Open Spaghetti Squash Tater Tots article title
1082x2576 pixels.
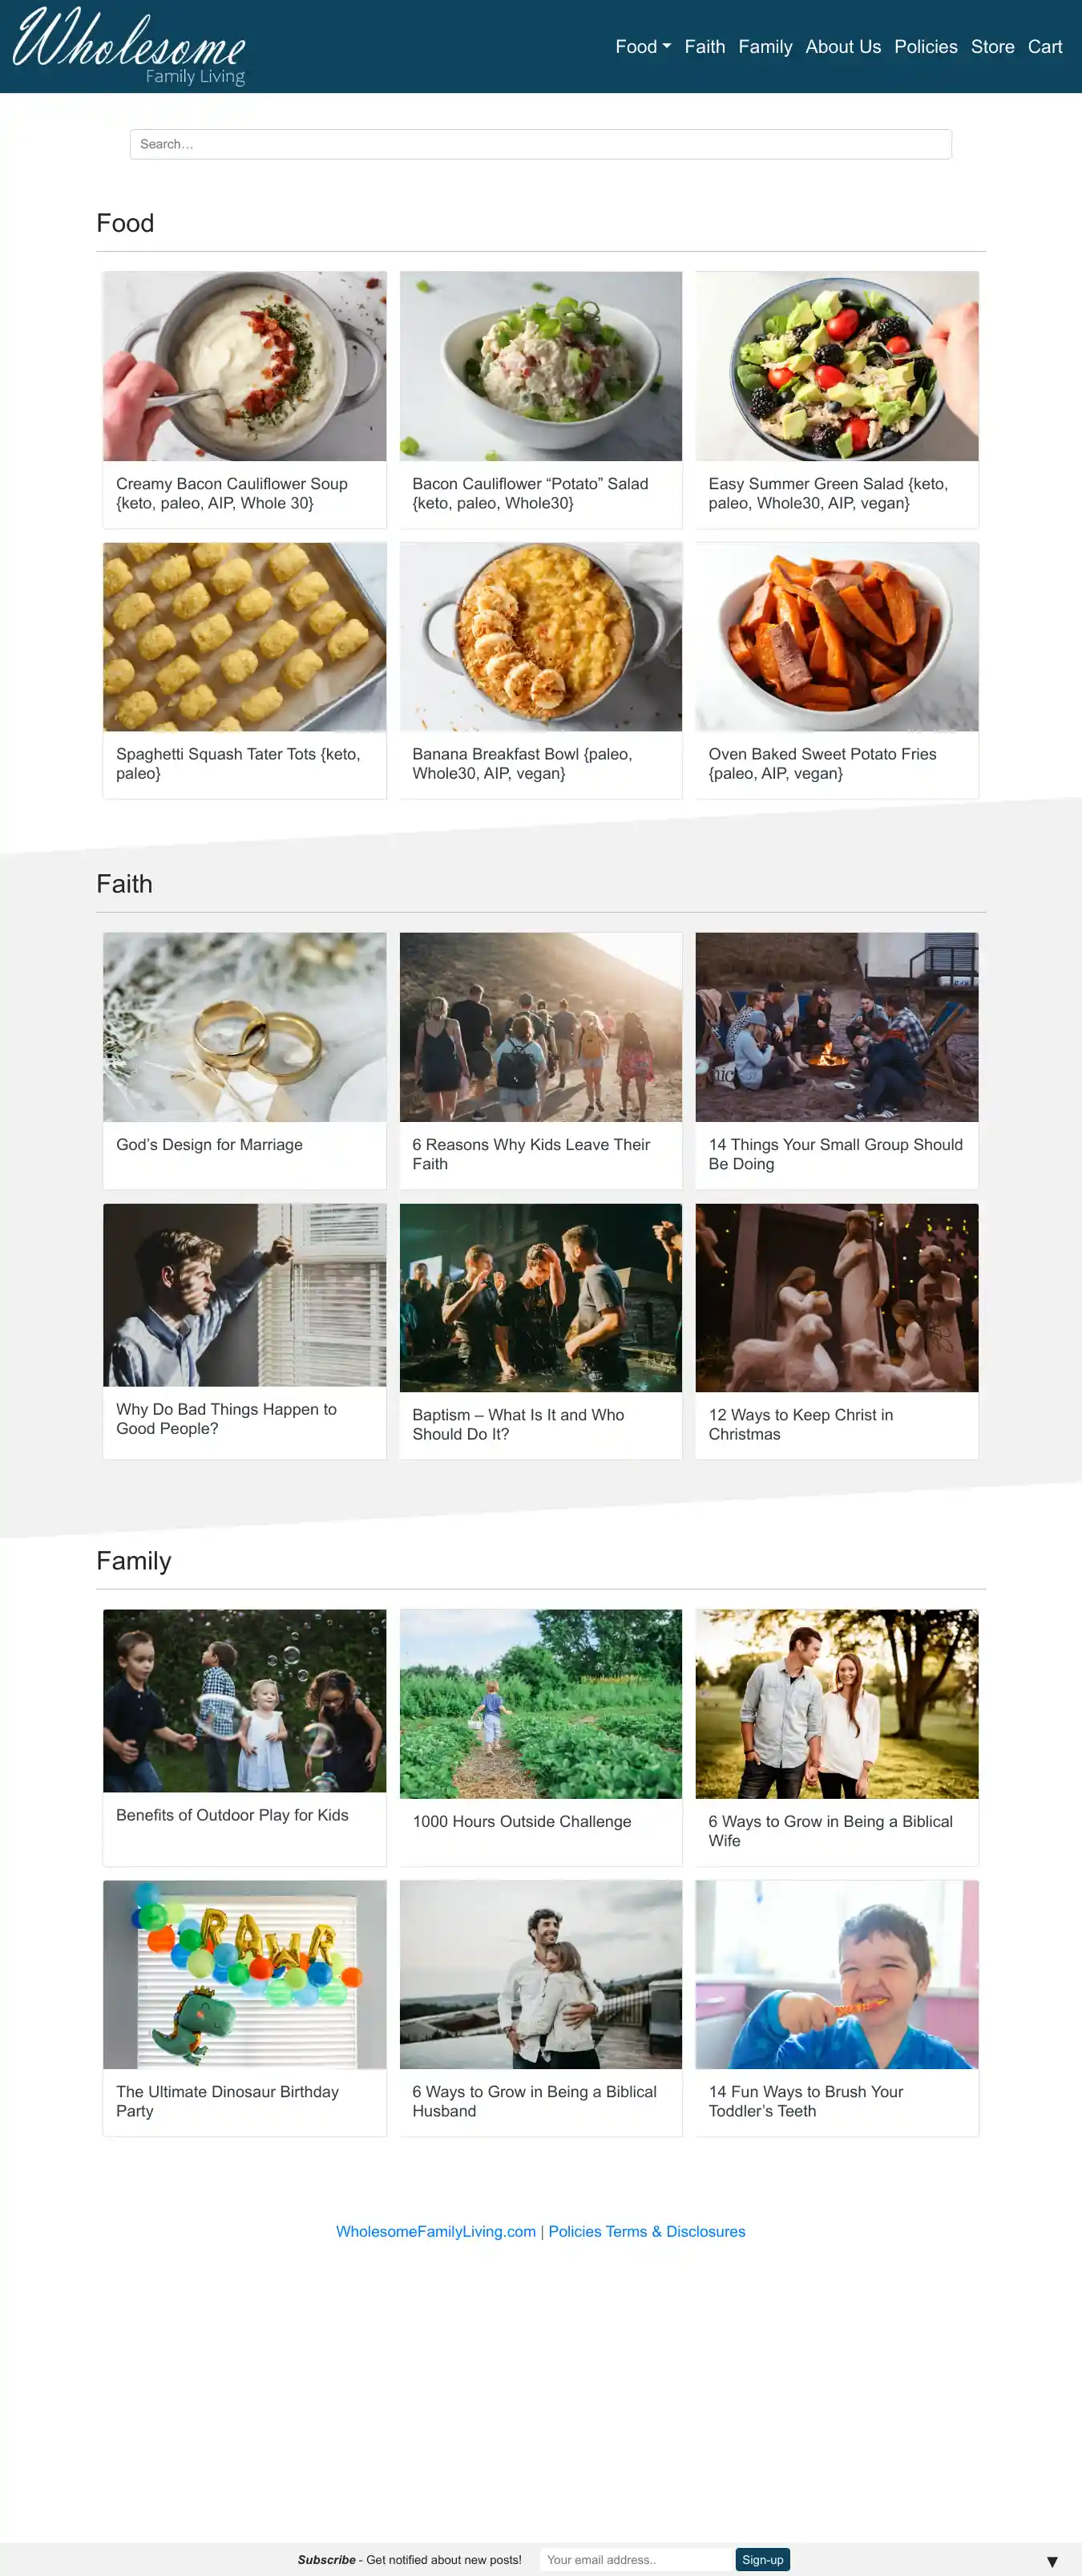pos(238,763)
